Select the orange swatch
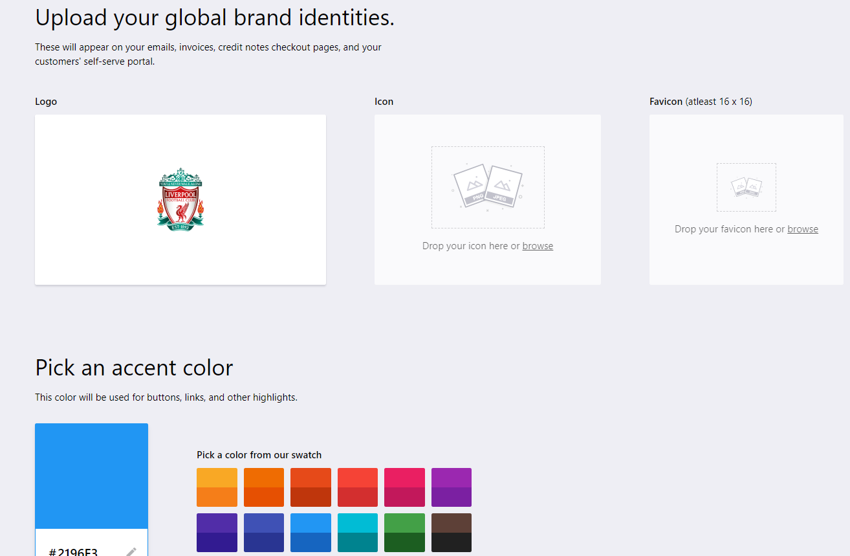Screen dimensions: 850x556 click(264, 487)
